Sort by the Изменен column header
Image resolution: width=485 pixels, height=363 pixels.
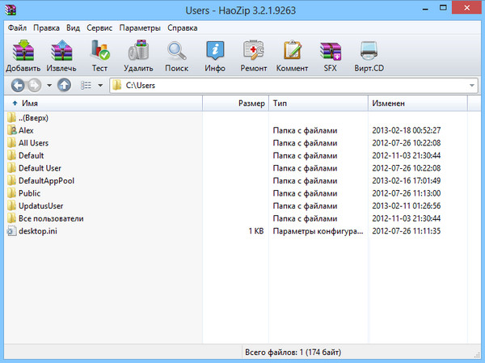tap(418, 103)
